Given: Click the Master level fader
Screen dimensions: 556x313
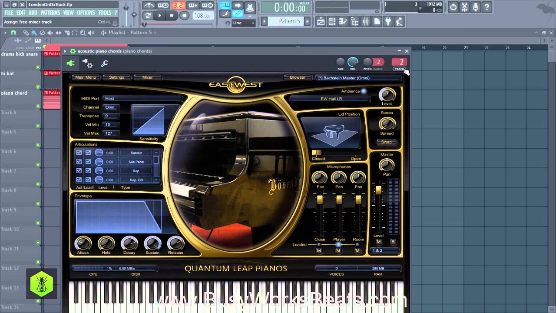Looking at the screenshot, I should (378, 190).
